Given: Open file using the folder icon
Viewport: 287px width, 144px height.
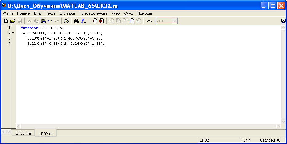Looking at the screenshot, I should click(13, 21).
